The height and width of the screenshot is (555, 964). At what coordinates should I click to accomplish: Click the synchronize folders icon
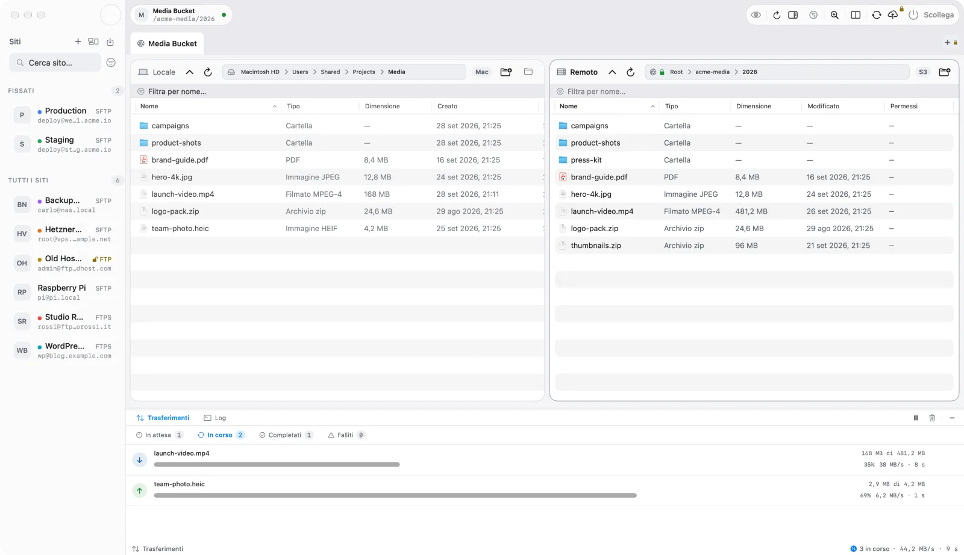coord(877,15)
